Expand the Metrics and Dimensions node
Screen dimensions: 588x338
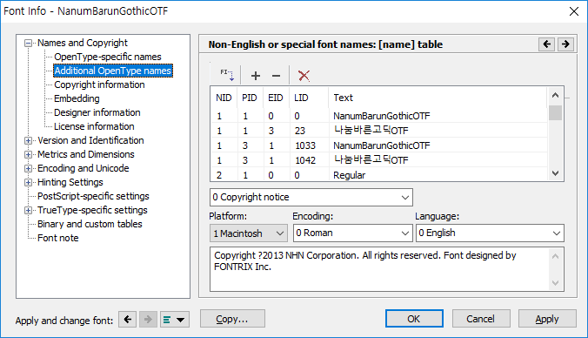coord(28,155)
